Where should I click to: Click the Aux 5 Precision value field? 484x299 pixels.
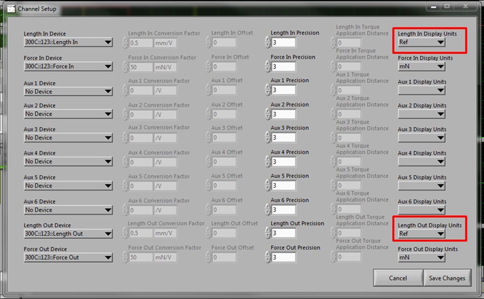(x=284, y=185)
